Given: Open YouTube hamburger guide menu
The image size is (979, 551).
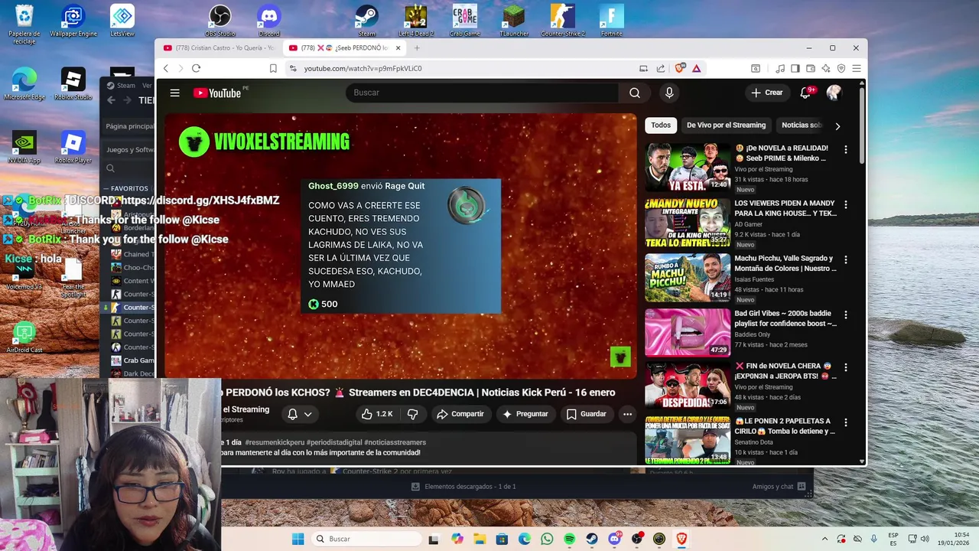Looking at the screenshot, I should (175, 93).
